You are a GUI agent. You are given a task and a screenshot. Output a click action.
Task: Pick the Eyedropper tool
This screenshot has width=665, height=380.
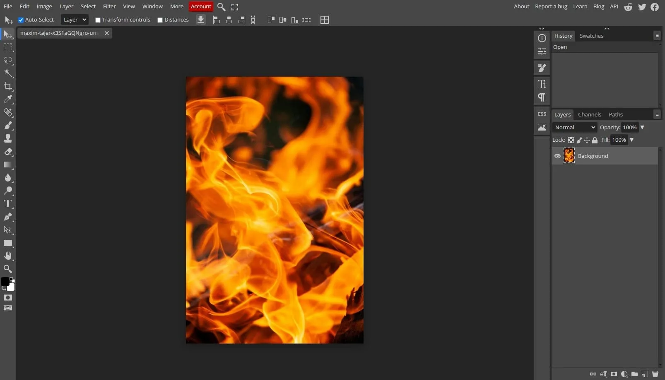8,99
